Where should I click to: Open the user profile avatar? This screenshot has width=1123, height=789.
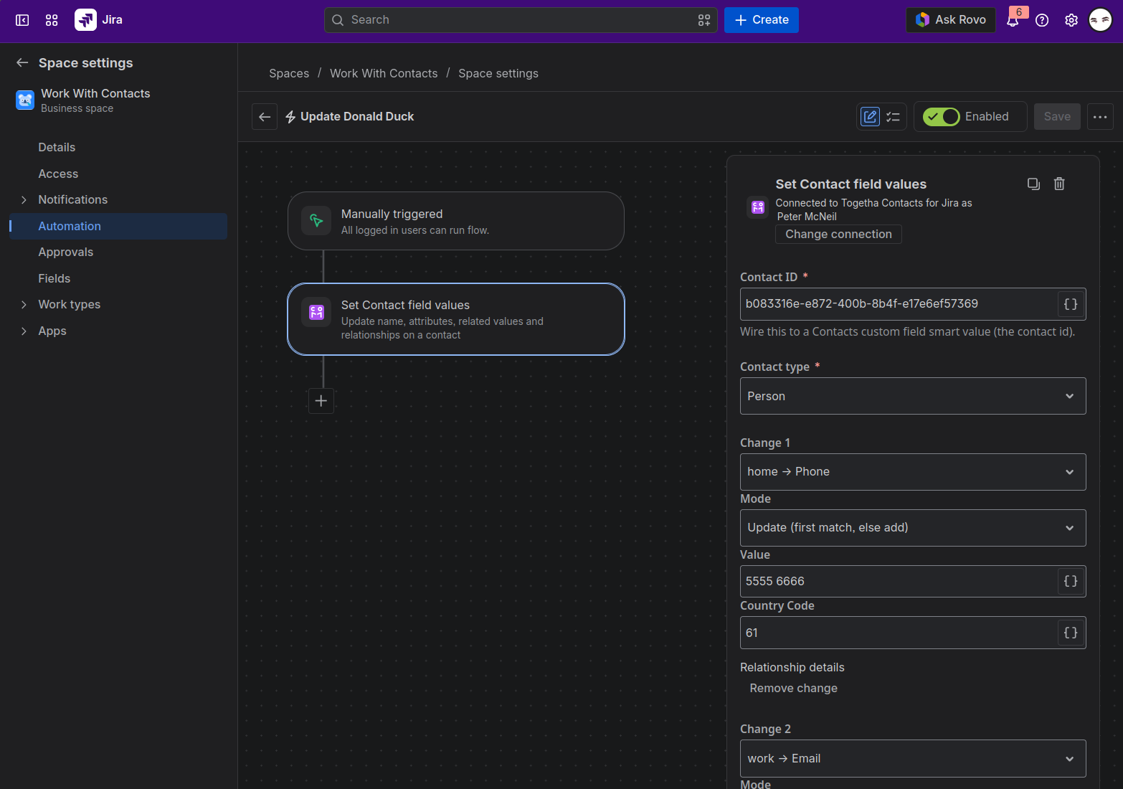(1100, 20)
